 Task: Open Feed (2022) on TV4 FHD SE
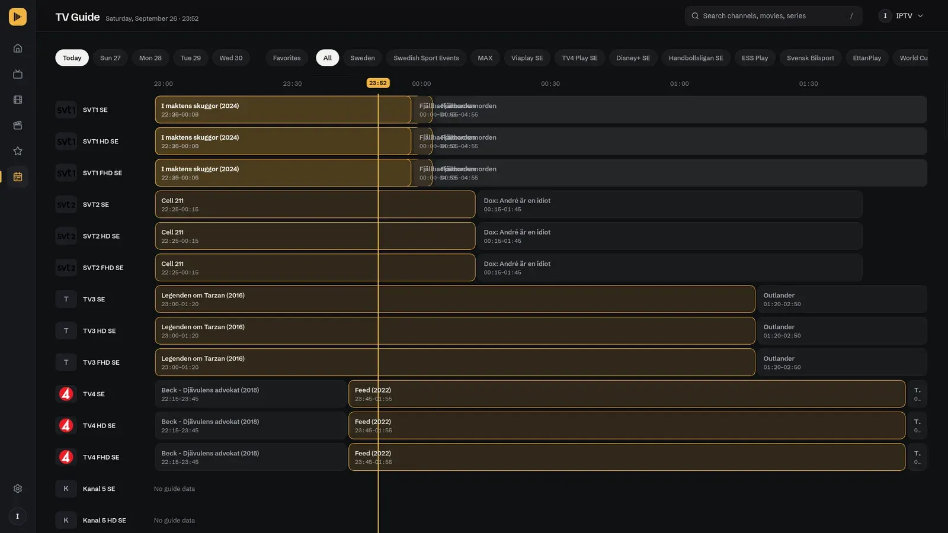click(x=627, y=457)
